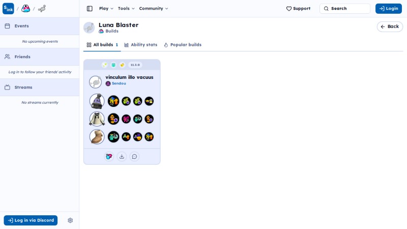Switch to the Popular builds tab
This screenshot has width=407, height=229.
[183, 45]
